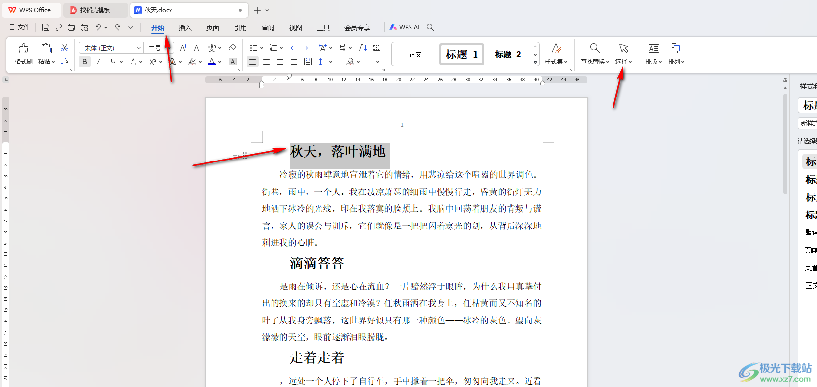
Task: Click the Redo arrow icon
Action: tap(118, 27)
